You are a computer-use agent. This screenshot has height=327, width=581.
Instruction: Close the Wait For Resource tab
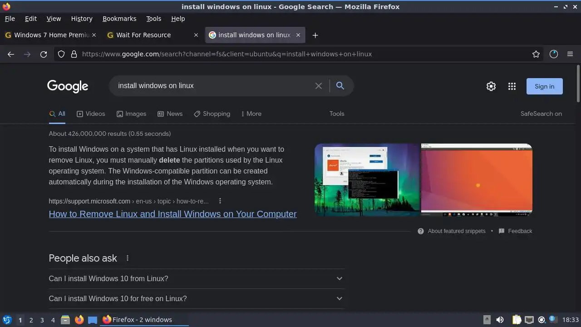(x=196, y=35)
